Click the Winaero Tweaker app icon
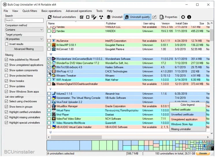215x157 pixels. 54,76
